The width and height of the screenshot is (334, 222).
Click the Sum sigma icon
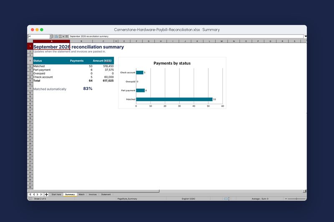[x=60, y=36]
